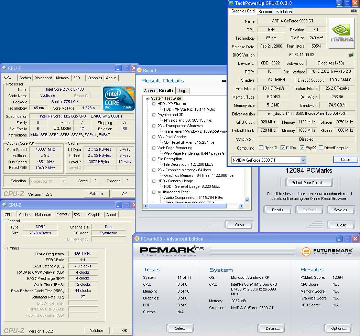Minimize the GPU-Z window
This screenshot has width=360, height=336.
(339, 3)
